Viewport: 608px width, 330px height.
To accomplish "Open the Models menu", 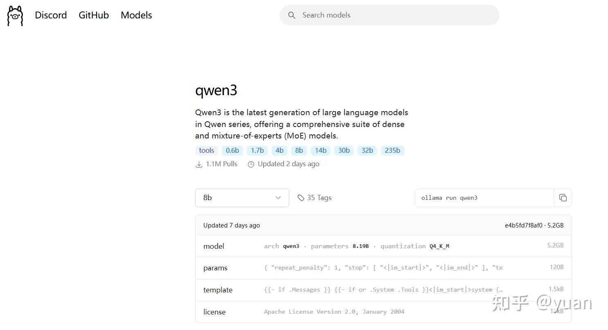I will (136, 15).
